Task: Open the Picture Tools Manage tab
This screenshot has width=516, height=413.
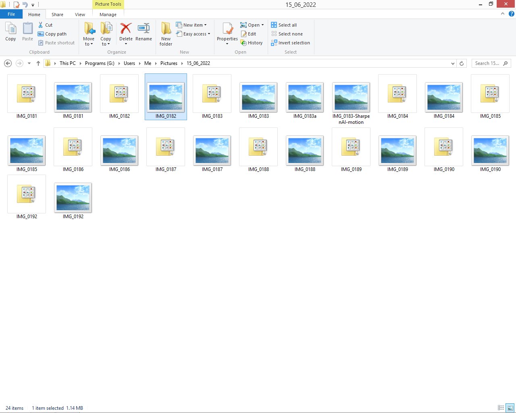Action: (x=108, y=14)
